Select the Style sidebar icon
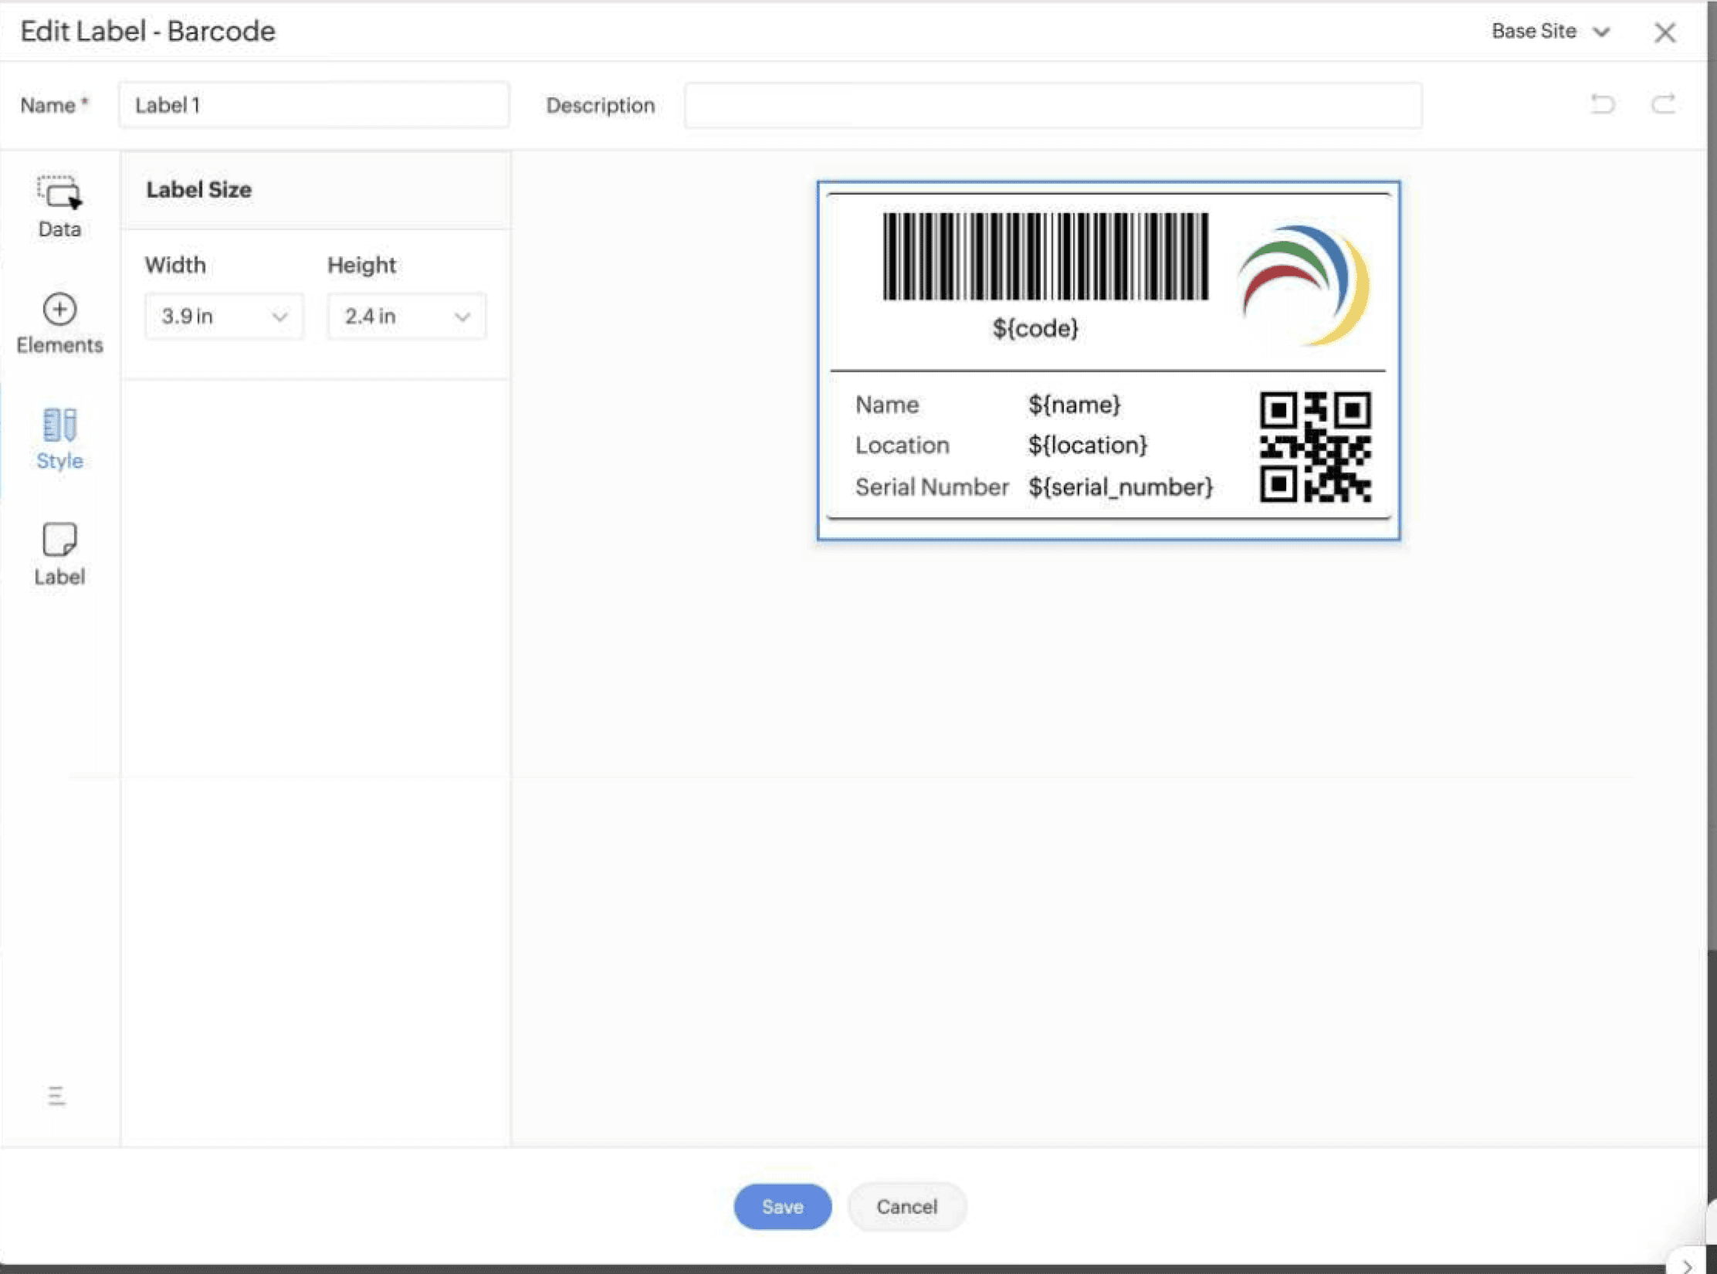The image size is (1717, 1274). [x=59, y=439]
